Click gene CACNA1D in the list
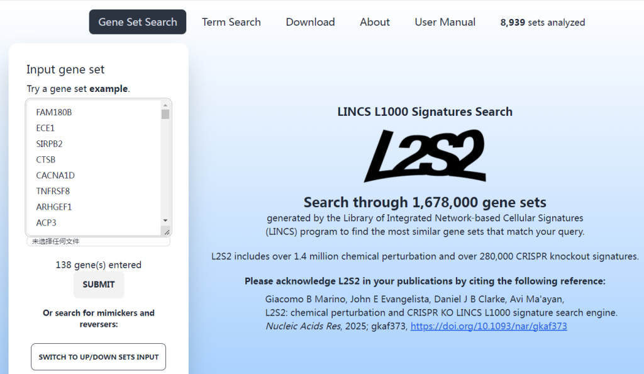This screenshot has height=374, width=644. 55,176
